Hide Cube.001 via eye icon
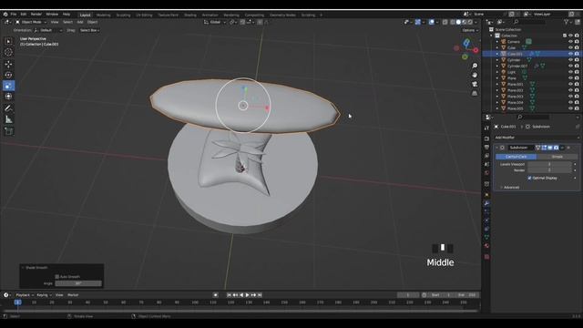Screen dimensions: 583x328 click(x=571, y=54)
